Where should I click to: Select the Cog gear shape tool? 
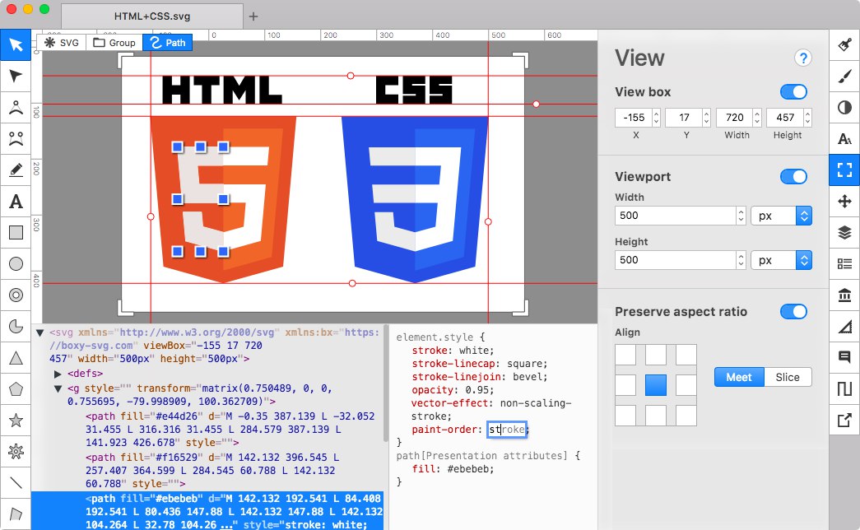point(16,452)
